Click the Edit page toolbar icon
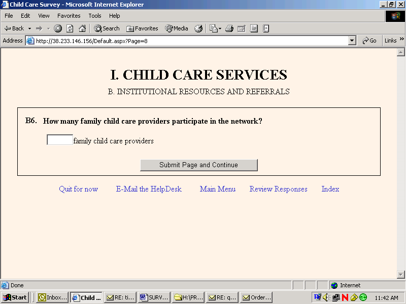Image resolution: width=406 pixels, height=304 pixels. [x=242, y=28]
